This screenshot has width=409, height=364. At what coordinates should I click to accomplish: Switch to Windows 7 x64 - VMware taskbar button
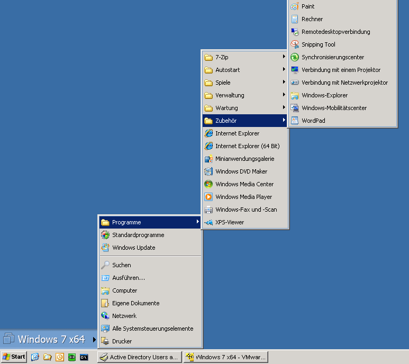(x=226, y=357)
